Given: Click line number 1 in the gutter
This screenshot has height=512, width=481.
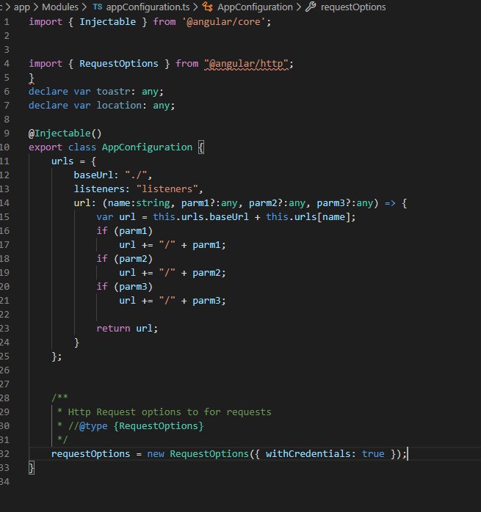Looking at the screenshot, I should click(7, 22).
